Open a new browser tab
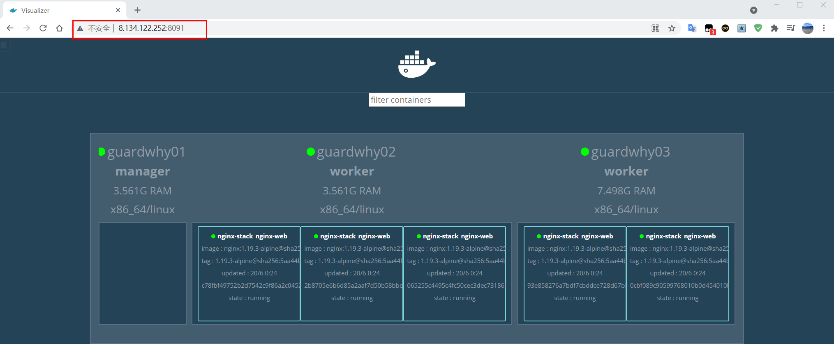834x344 pixels. pos(137,10)
